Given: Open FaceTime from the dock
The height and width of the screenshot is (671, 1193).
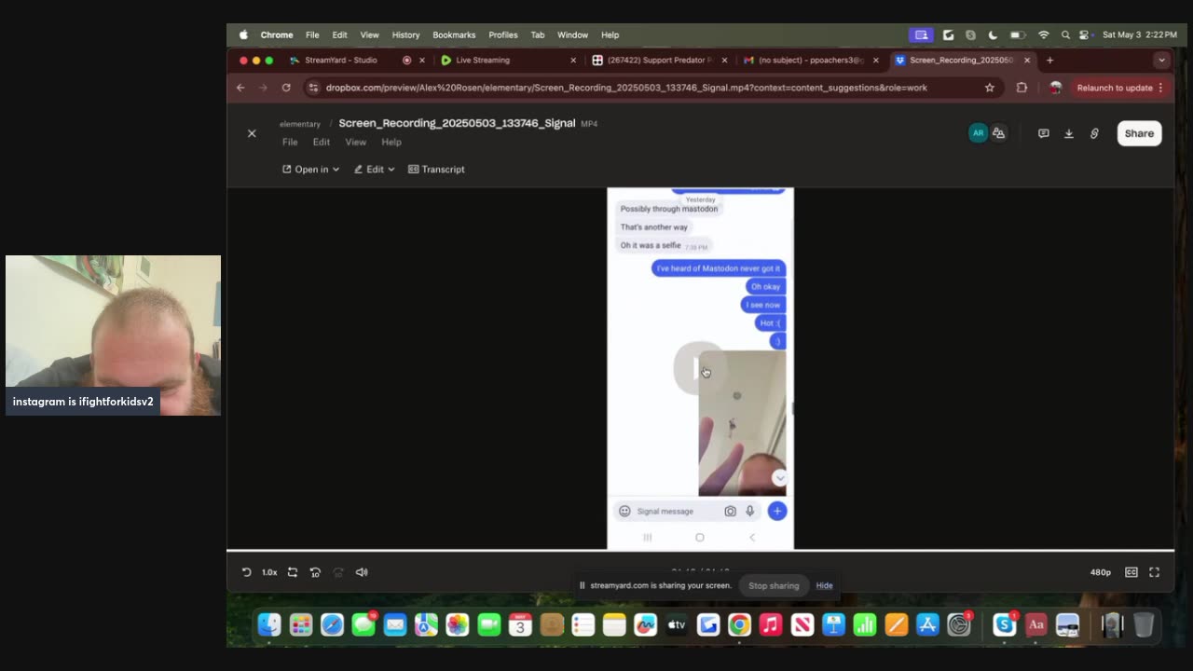Looking at the screenshot, I should (x=489, y=624).
